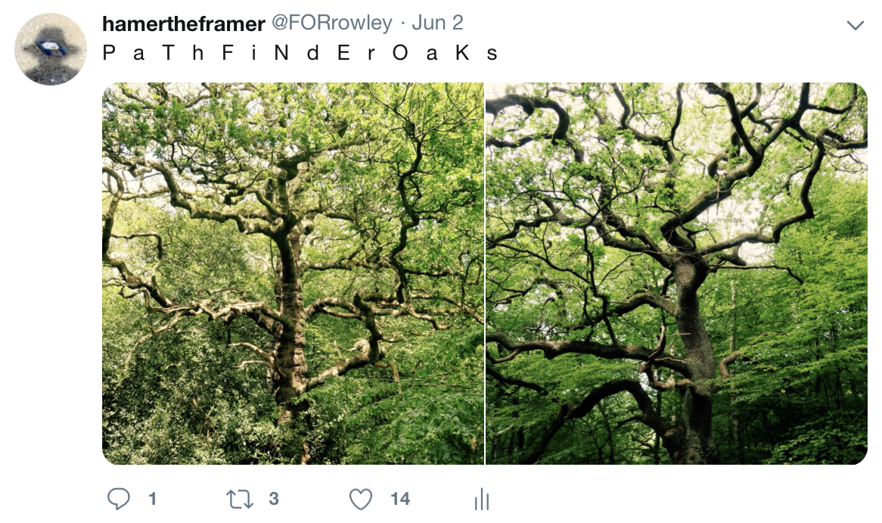Image resolution: width=882 pixels, height=523 pixels.
Task: Click the PaThFiNdEr OaKs tweet text
Action: pos(300,53)
